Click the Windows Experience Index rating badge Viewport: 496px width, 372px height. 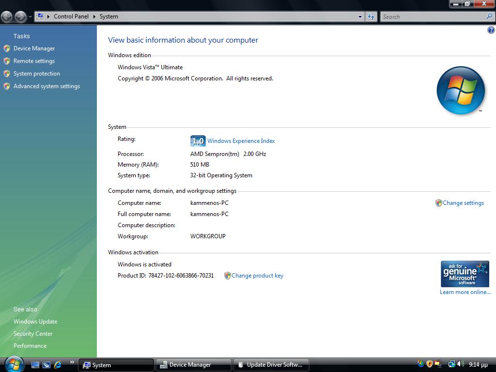tap(198, 141)
